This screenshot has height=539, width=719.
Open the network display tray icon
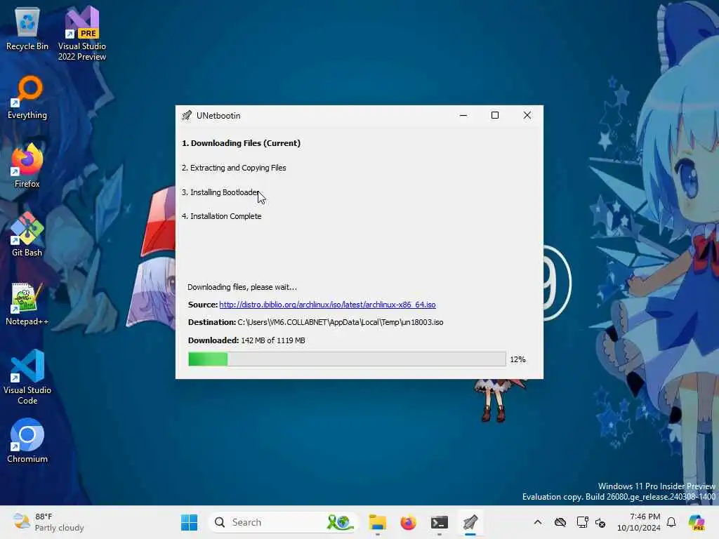click(x=582, y=522)
